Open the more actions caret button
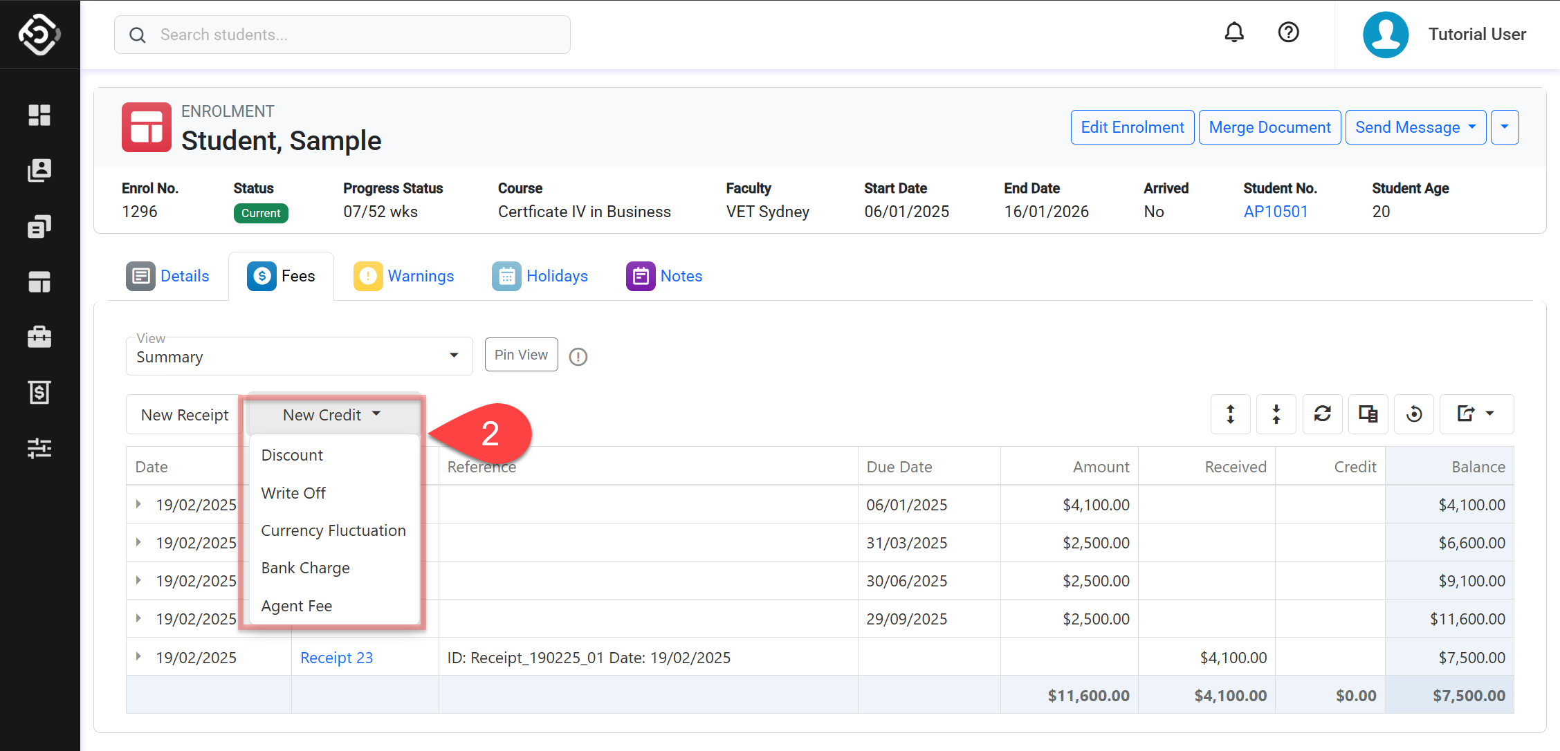This screenshot has height=751, width=1560. click(x=1505, y=127)
